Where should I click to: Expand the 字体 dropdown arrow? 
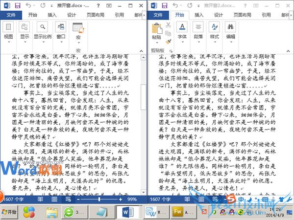[x=182, y=42]
